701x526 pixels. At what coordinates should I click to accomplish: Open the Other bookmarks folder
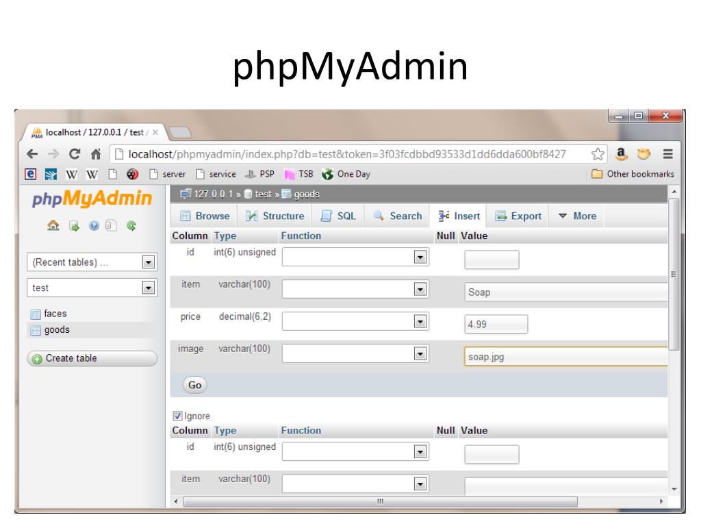tap(633, 174)
